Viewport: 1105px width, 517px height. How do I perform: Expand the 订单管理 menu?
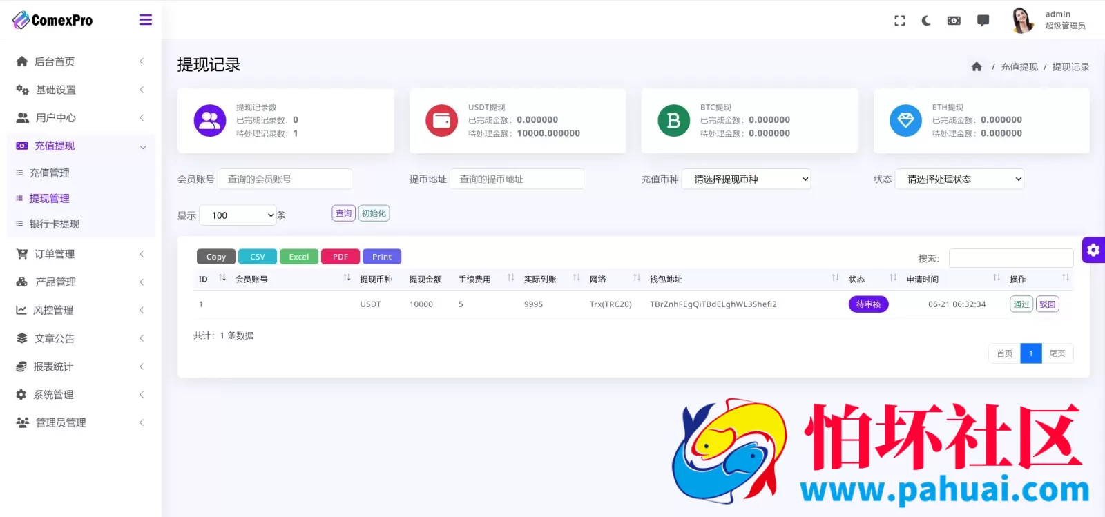(x=80, y=254)
